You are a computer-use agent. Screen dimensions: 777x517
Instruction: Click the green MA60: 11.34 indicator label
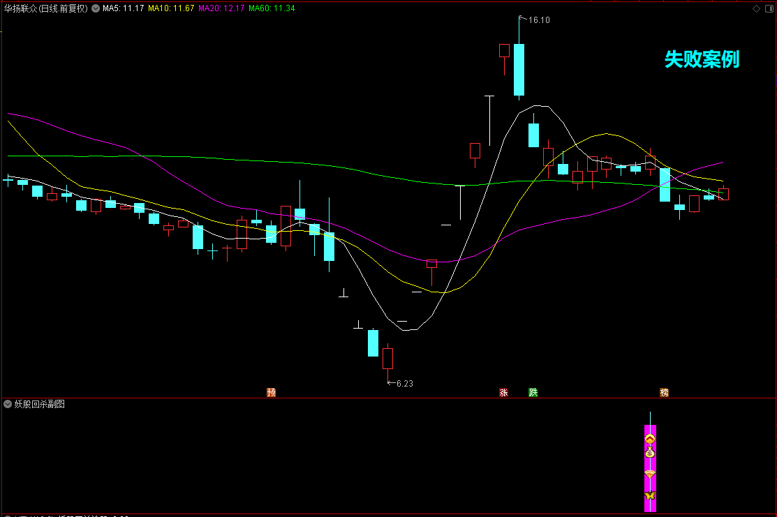click(272, 8)
